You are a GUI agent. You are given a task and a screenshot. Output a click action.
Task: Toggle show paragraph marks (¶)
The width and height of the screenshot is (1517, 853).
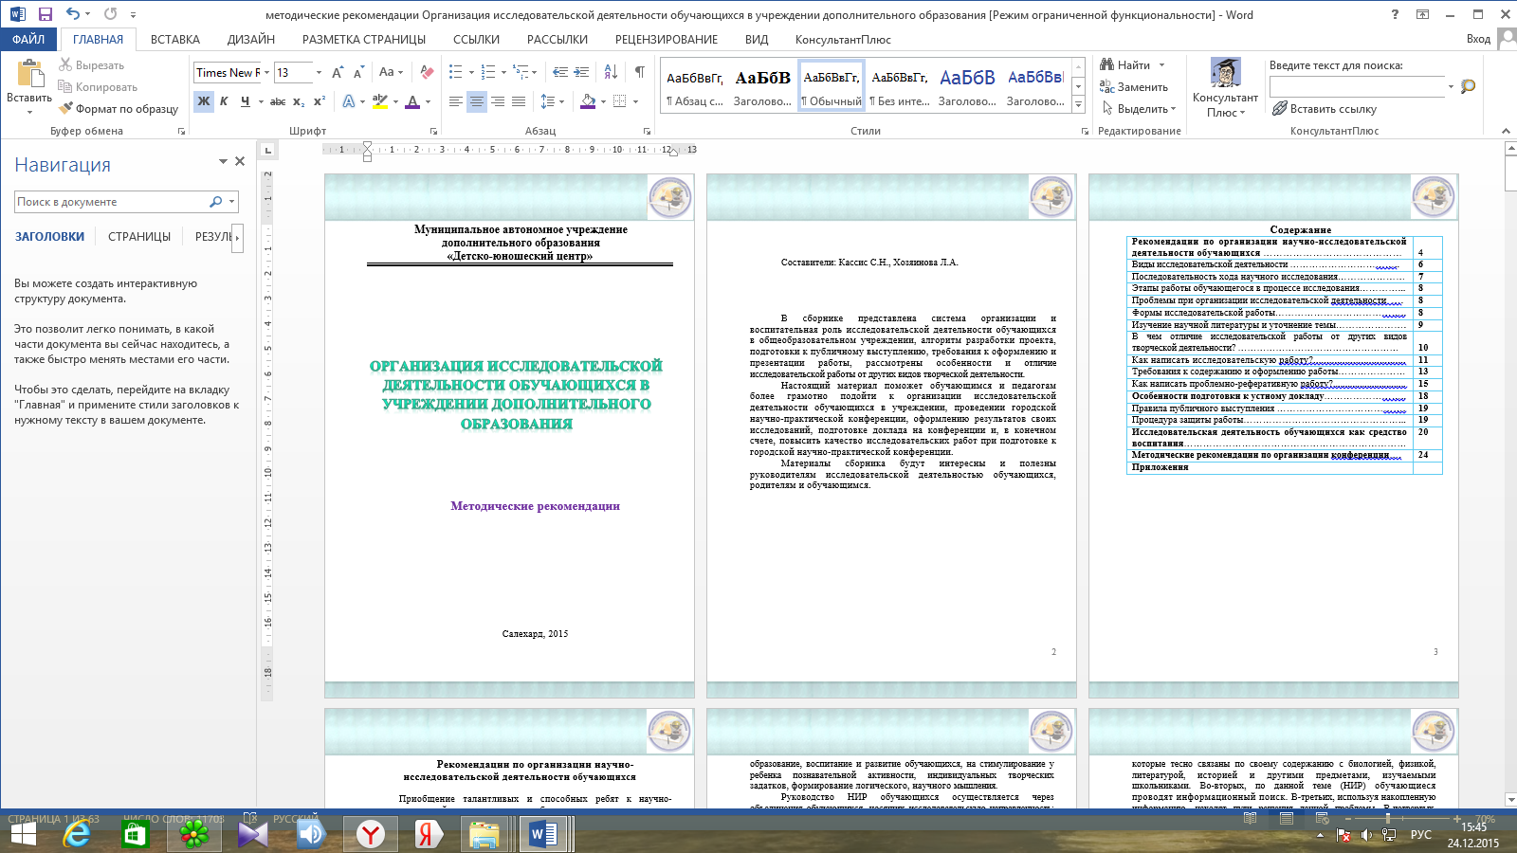coord(640,72)
